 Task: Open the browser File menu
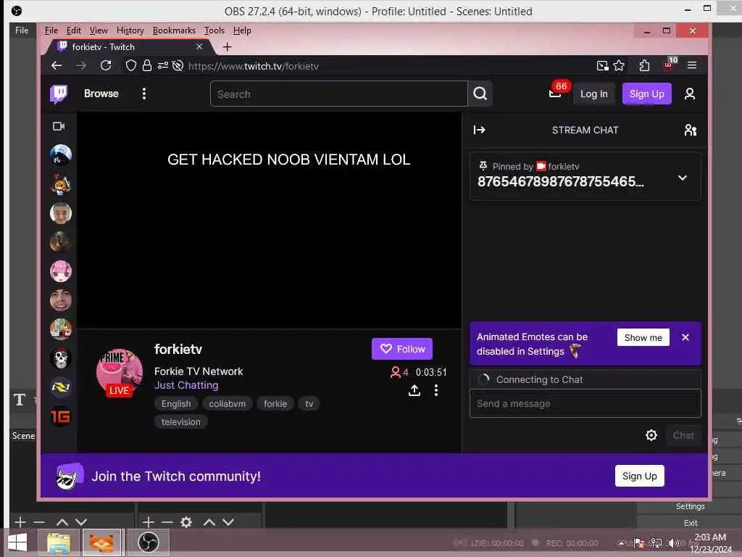(x=51, y=30)
